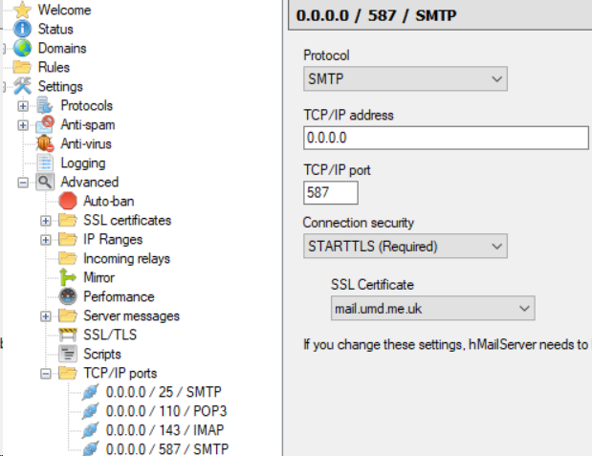Select SSL certificates in the tree
Viewport: 592px width, 456px height.
pos(127,220)
